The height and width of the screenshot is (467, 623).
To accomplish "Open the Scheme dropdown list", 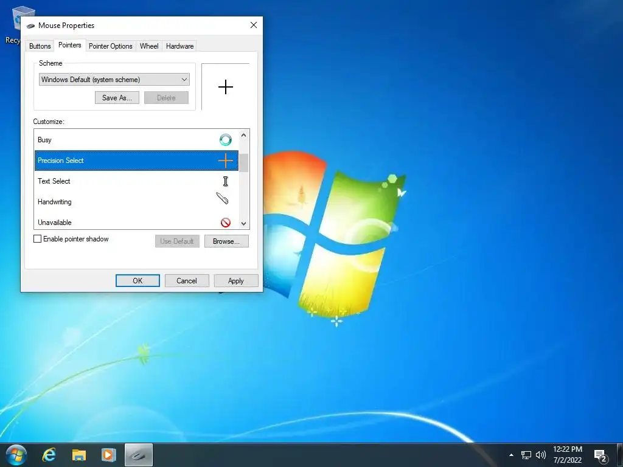I will pyautogui.click(x=114, y=80).
